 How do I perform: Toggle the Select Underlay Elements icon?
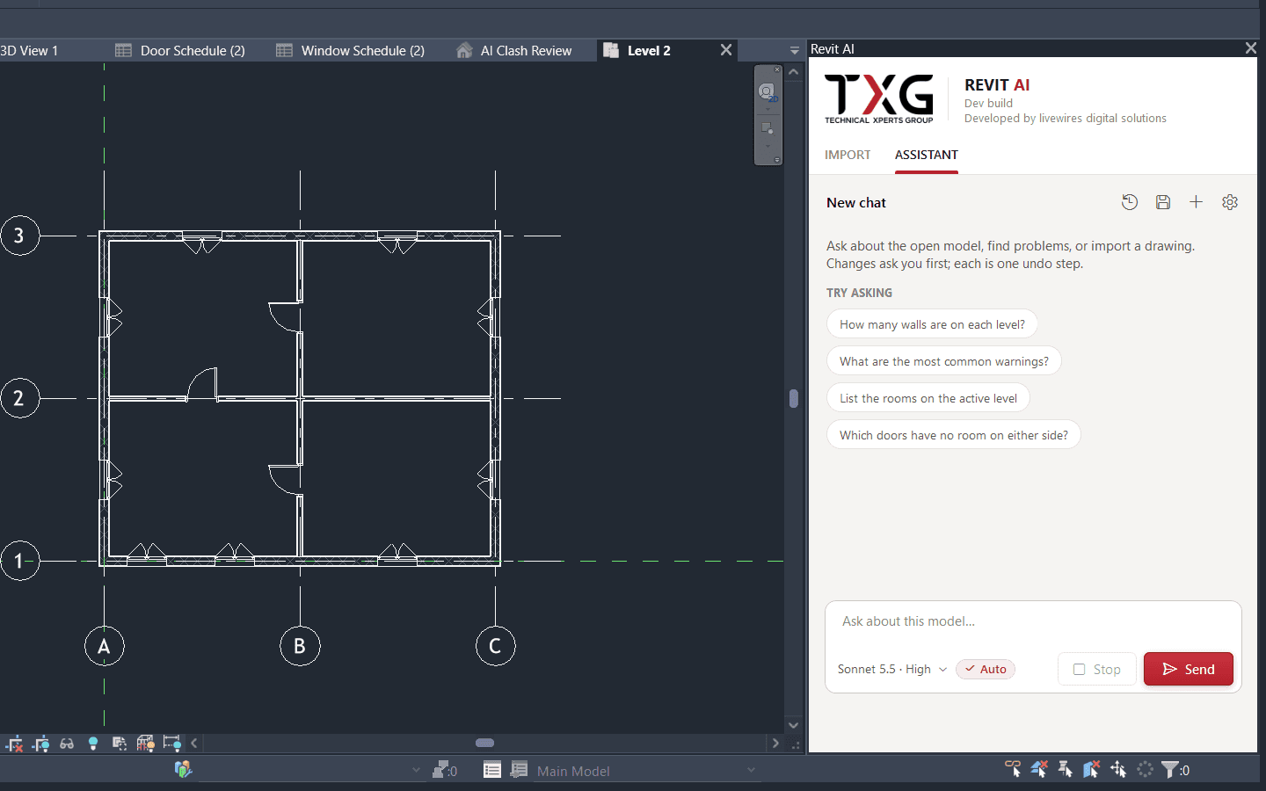pyautogui.click(x=1039, y=769)
